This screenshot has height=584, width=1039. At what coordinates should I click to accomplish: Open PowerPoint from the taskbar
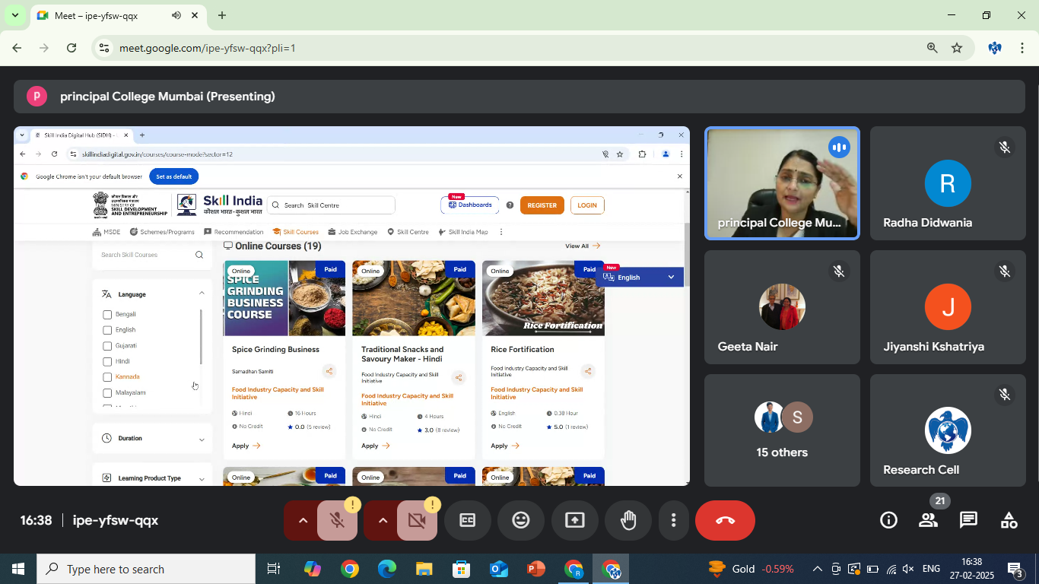[536, 569]
